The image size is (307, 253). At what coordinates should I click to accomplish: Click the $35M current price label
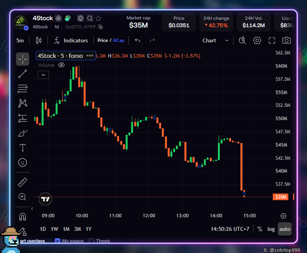click(280, 197)
